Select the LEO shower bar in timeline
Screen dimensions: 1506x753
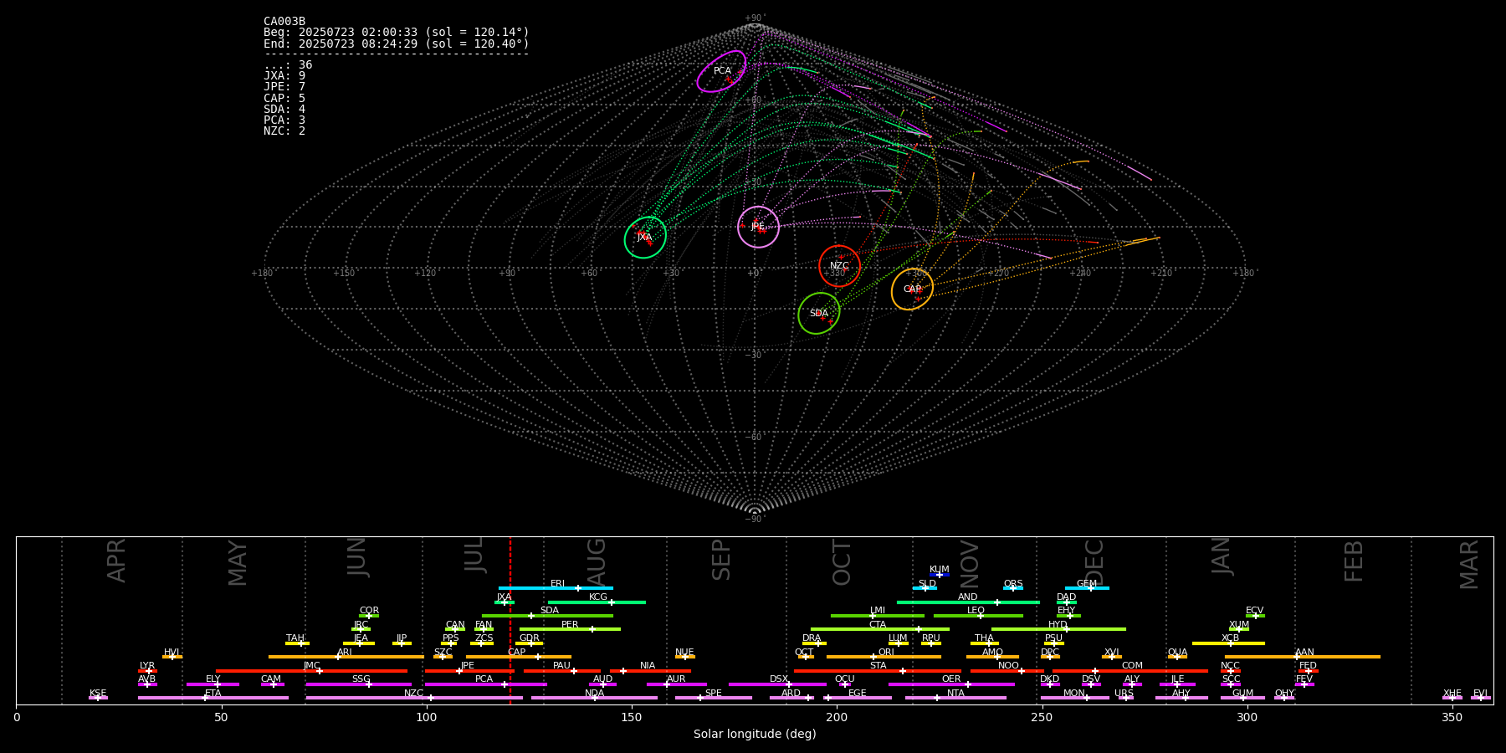(978, 616)
